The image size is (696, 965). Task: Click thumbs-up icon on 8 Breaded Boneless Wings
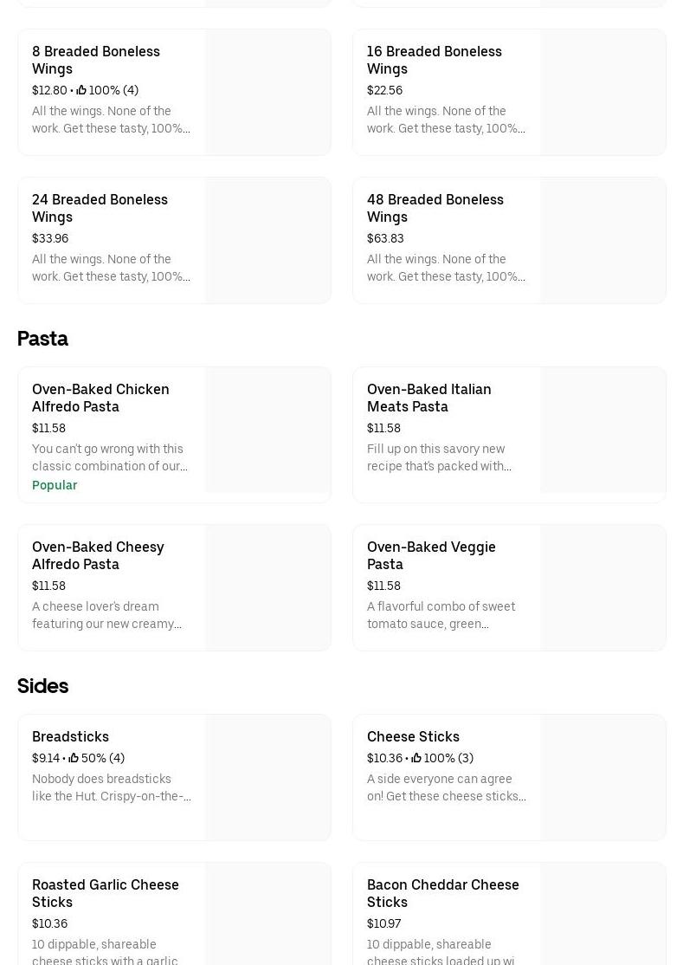click(x=81, y=90)
